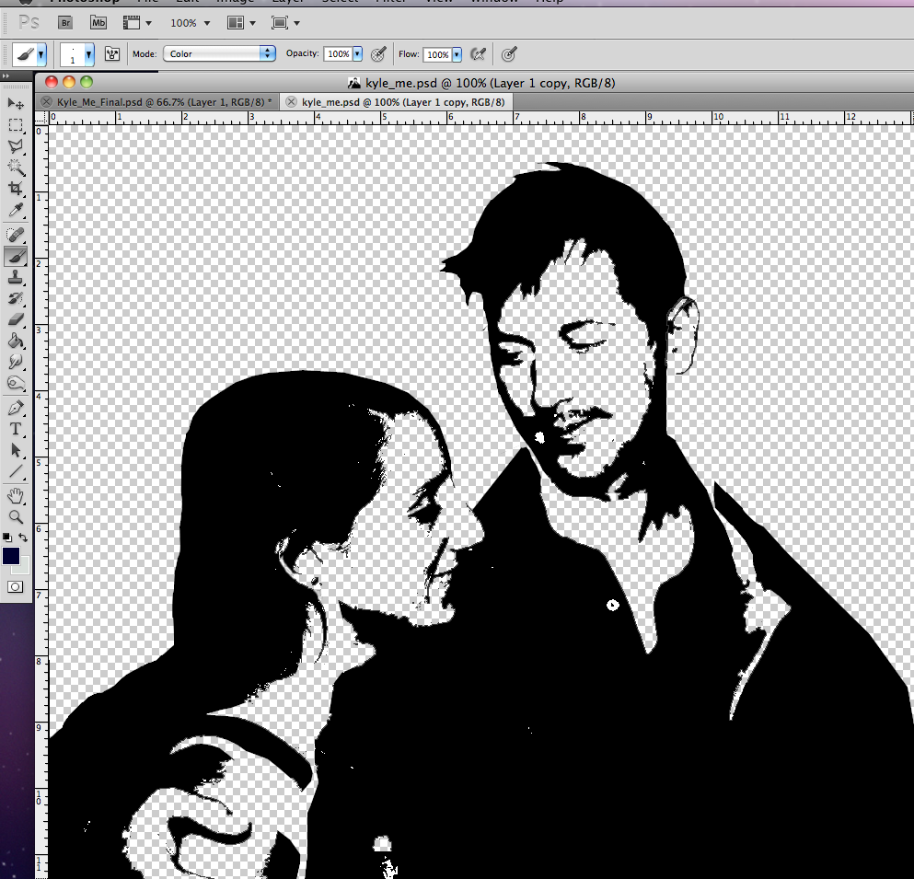Enable airbrush mode next to Flow
This screenshot has height=879, width=914.
tap(478, 54)
